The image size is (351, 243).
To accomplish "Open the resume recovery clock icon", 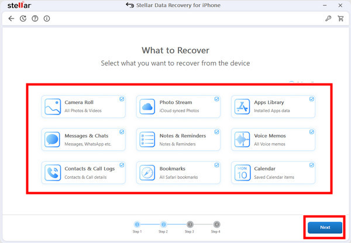I will click(23, 19).
